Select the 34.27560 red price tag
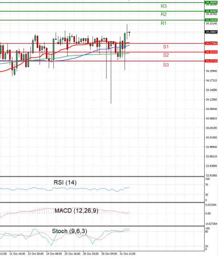This screenshot has width=218, height=257. click(x=211, y=43)
